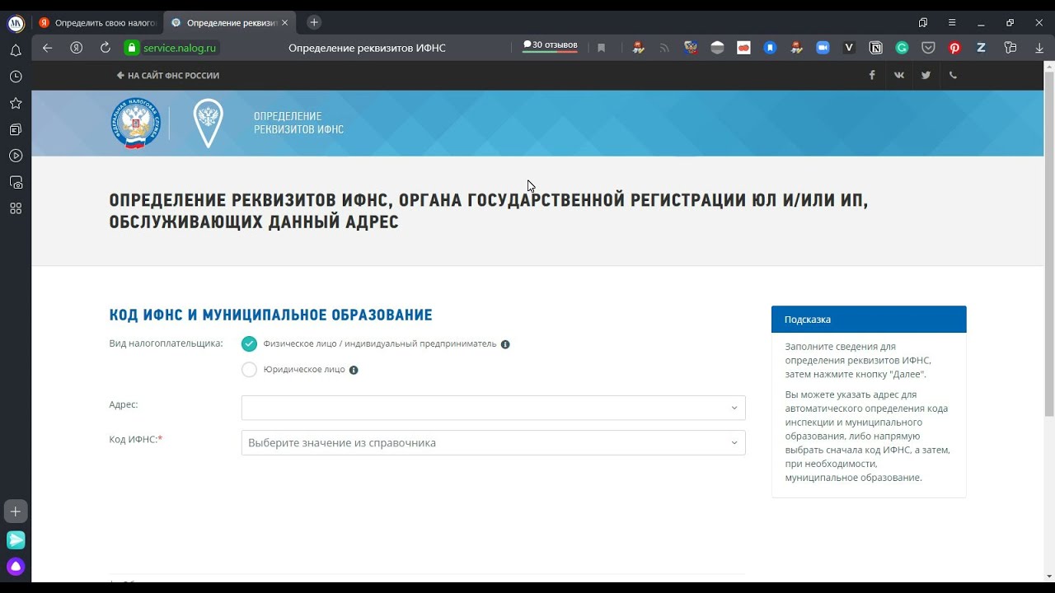Open the FNS Facebook page icon

coord(872,75)
